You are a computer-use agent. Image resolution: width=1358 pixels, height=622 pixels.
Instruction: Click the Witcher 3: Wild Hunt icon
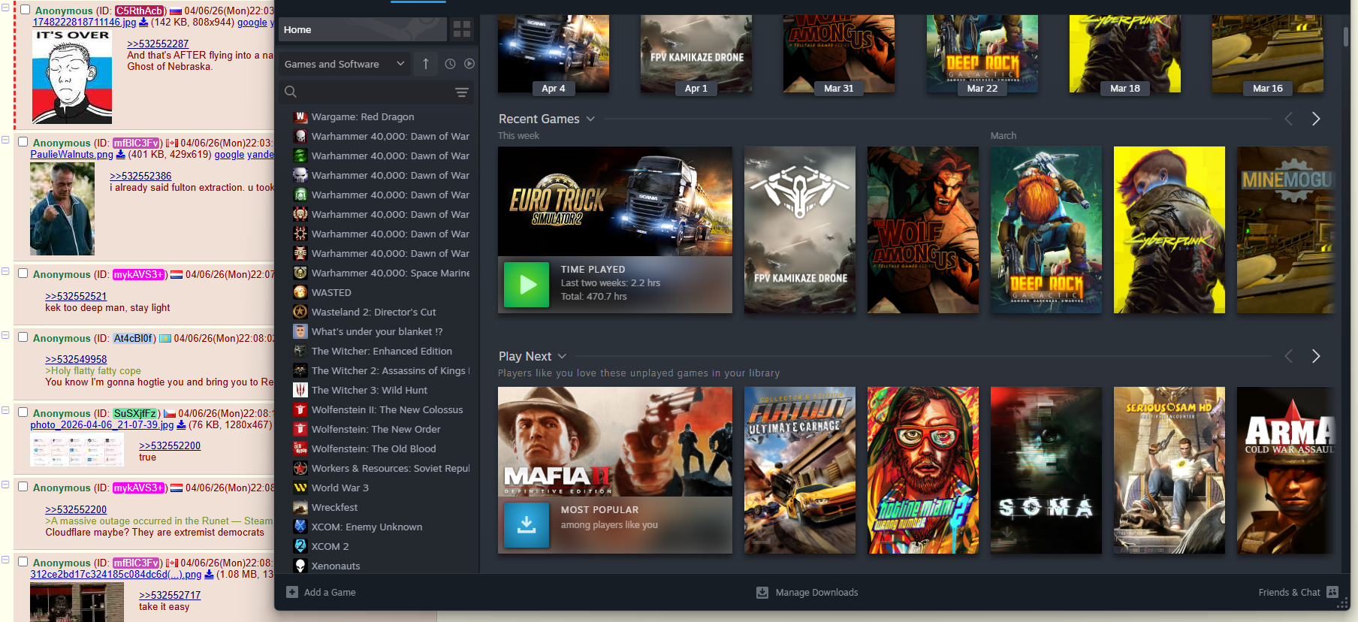[300, 390]
